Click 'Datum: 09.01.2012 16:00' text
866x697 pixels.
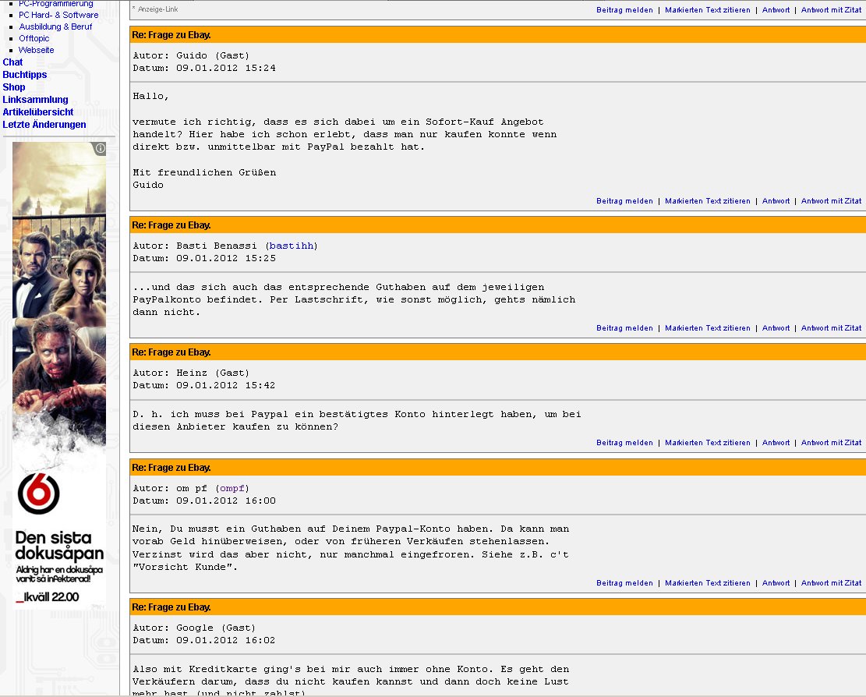(x=204, y=501)
